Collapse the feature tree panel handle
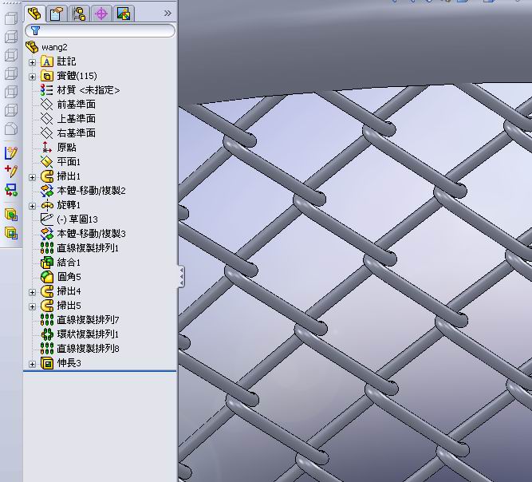 [x=182, y=277]
